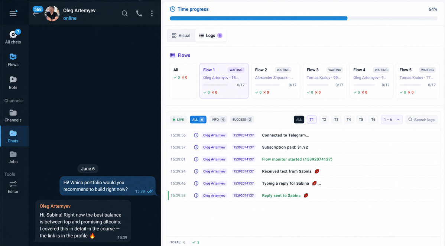This screenshot has height=246, width=445.
Task: Select the T5 filter
Action: tap(361, 120)
